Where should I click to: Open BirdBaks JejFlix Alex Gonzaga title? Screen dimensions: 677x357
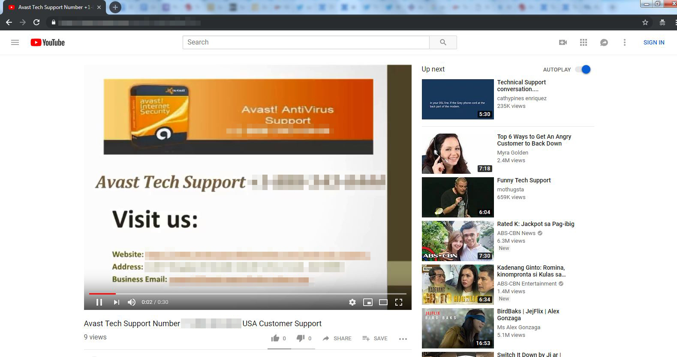[528, 315]
